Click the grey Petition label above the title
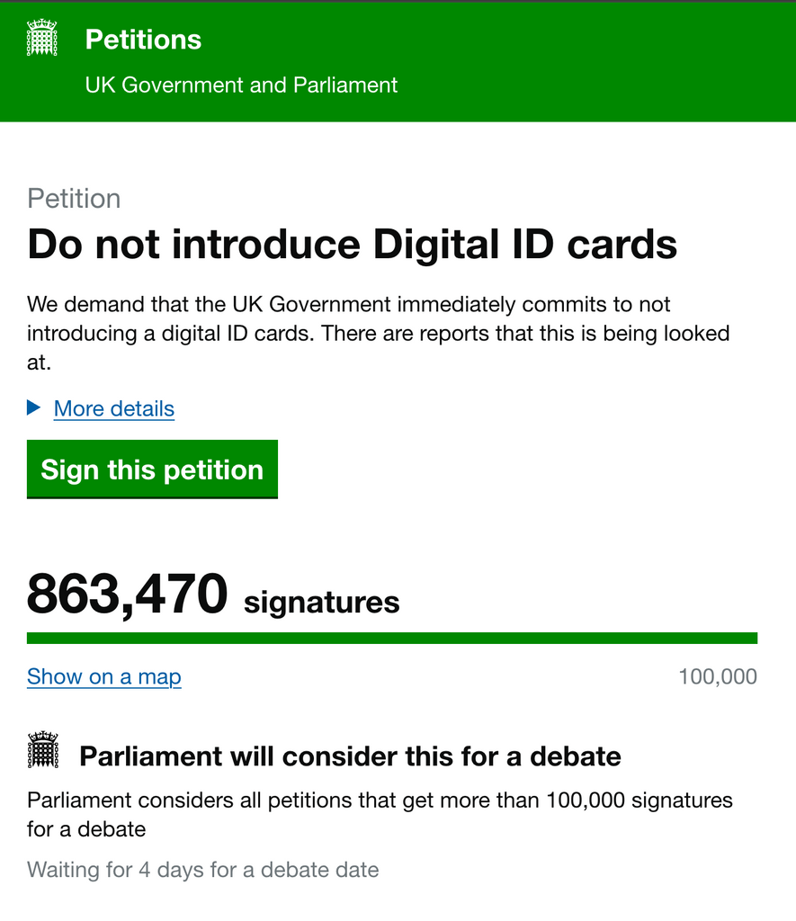The image size is (796, 921). click(74, 199)
